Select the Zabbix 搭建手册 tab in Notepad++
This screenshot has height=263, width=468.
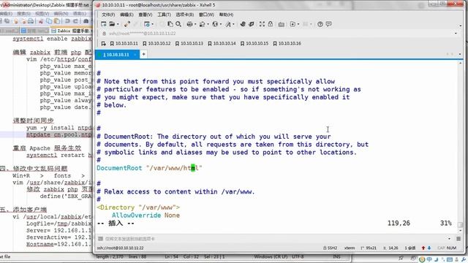[x=72, y=31]
